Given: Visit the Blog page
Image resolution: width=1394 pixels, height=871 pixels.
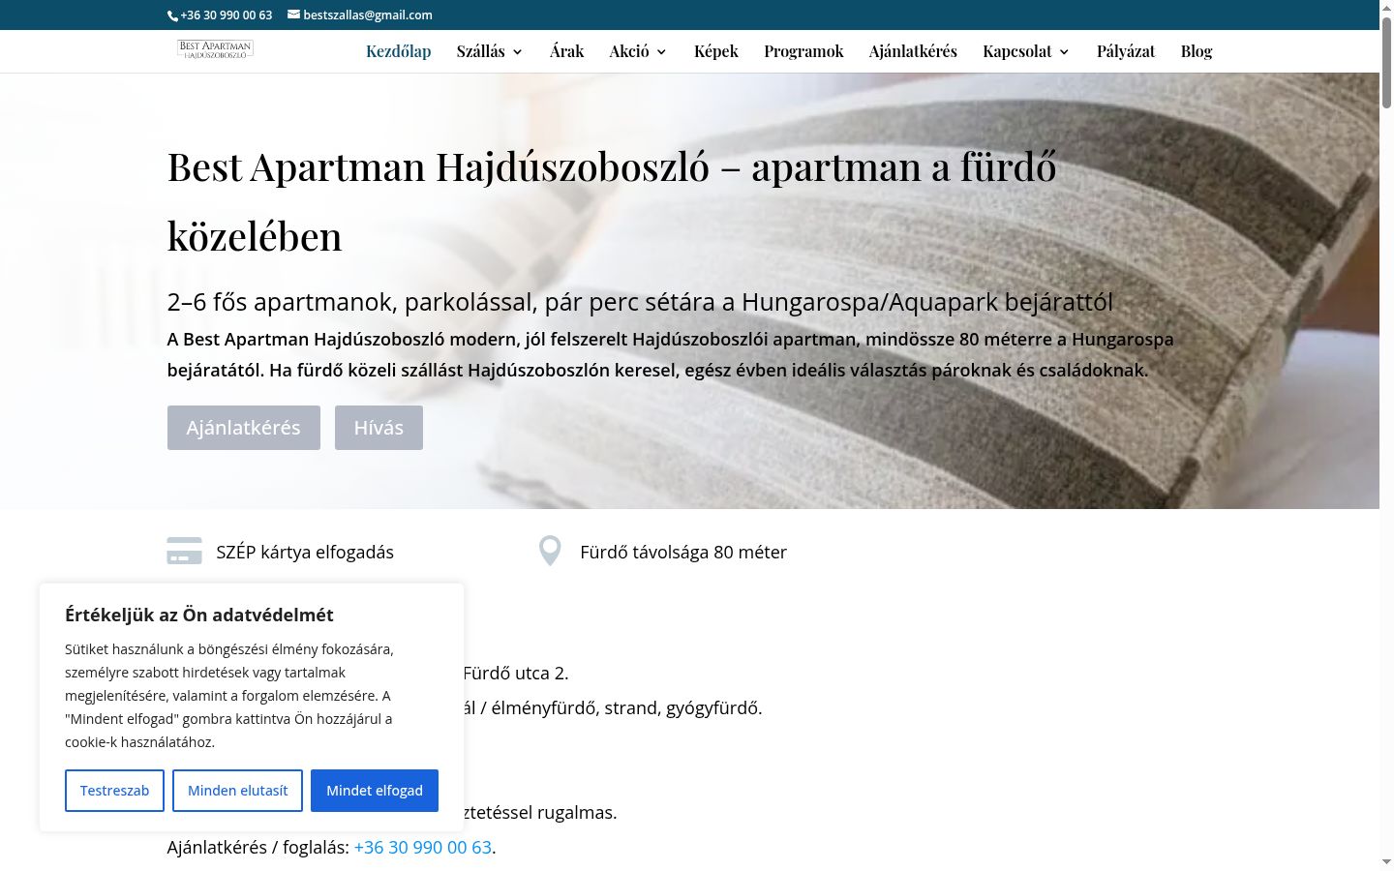Looking at the screenshot, I should point(1197,51).
